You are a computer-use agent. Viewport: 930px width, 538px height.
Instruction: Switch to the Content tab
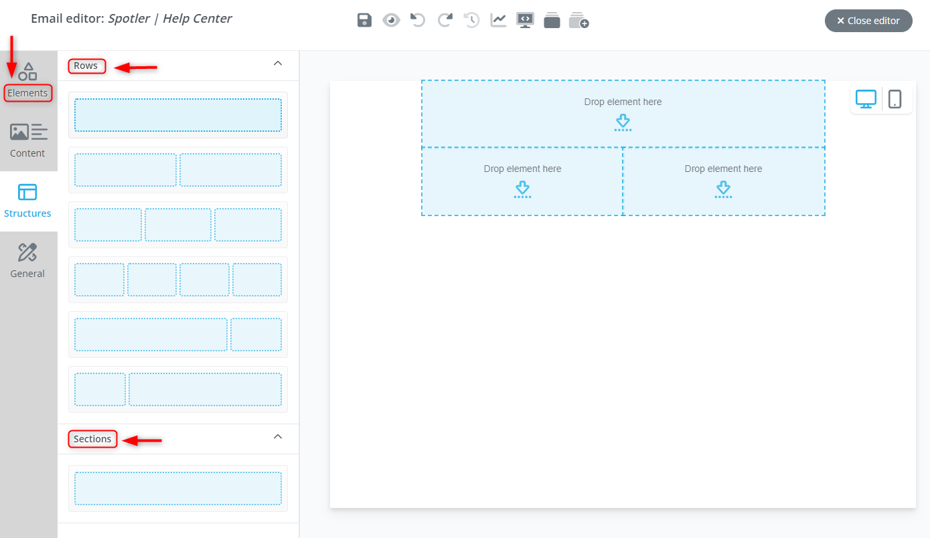coord(27,141)
